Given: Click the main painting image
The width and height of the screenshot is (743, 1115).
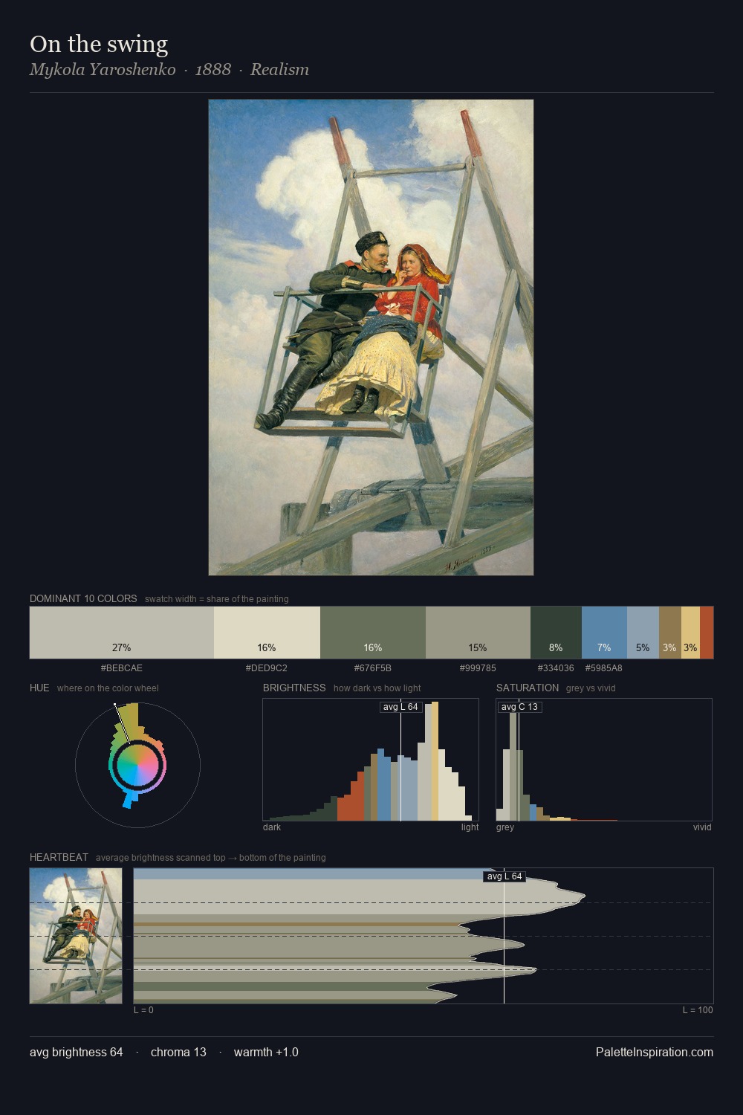Looking at the screenshot, I should (371, 337).
